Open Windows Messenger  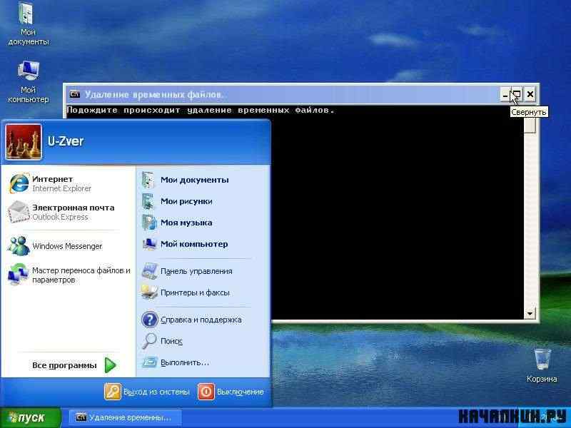click(69, 246)
